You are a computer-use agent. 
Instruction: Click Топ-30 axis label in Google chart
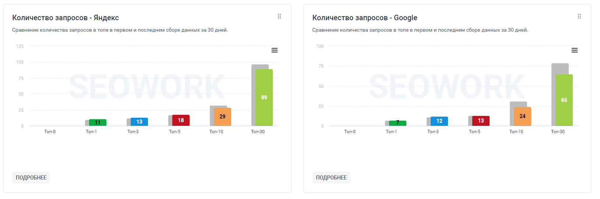click(x=558, y=132)
